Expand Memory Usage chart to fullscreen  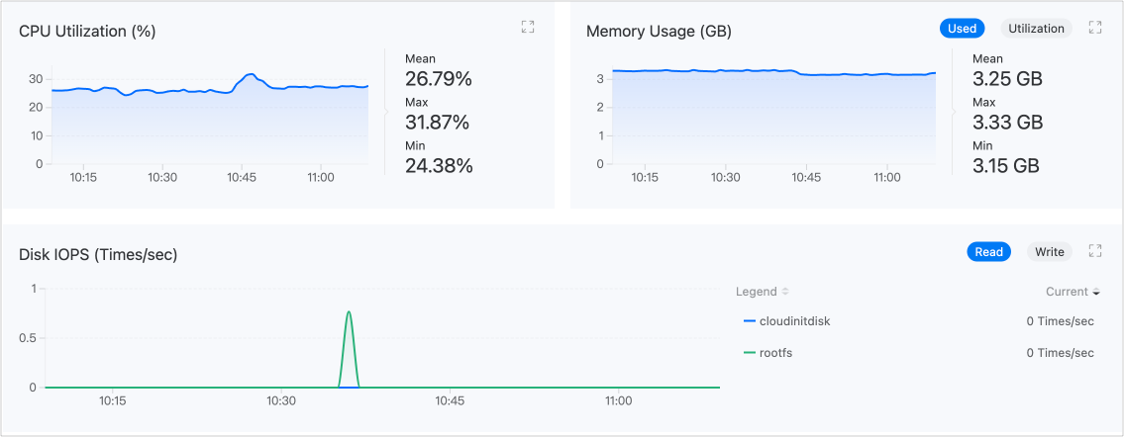(x=1095, y=28)
